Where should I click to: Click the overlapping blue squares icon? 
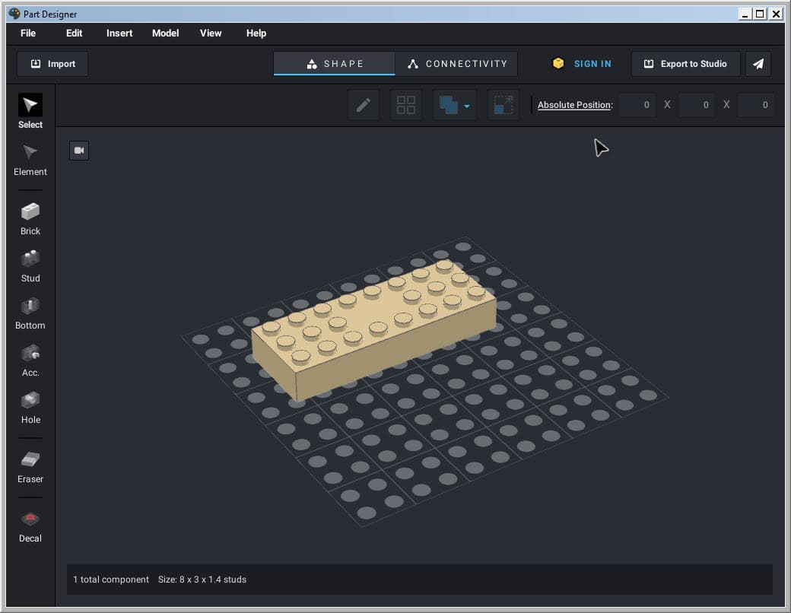449,105
